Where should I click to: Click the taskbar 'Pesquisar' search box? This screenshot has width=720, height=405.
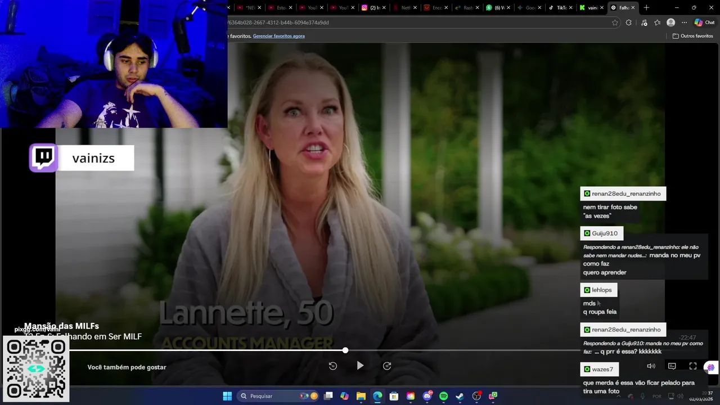click(x=278, y=396)
